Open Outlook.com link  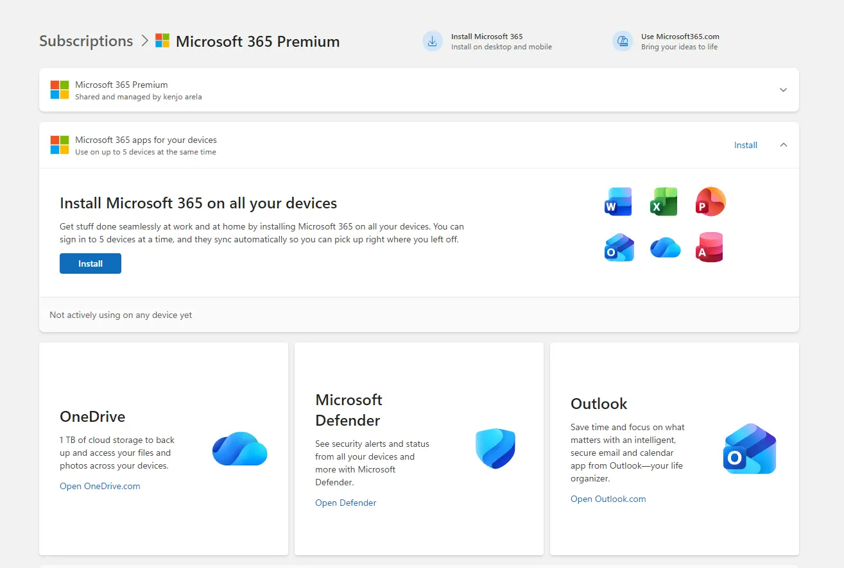608,499
